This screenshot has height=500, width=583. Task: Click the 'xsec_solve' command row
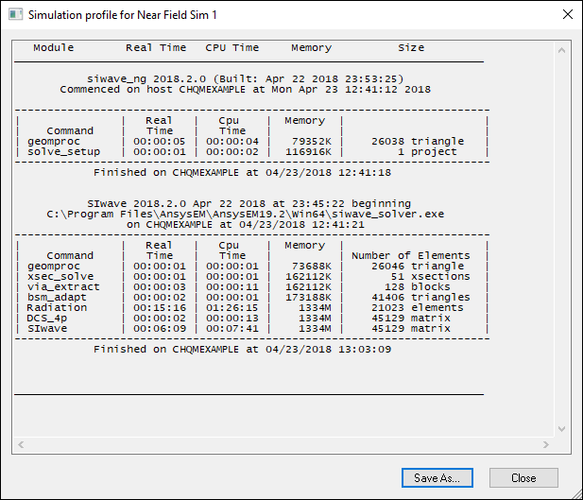click(x=252, y=276)
